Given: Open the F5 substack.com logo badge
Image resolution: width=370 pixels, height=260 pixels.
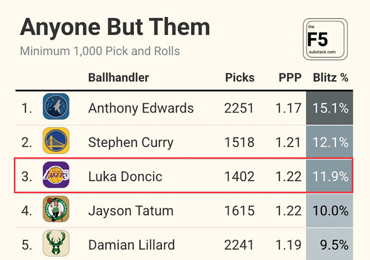Looking at the screenshot, I should [x=325, y=39].
